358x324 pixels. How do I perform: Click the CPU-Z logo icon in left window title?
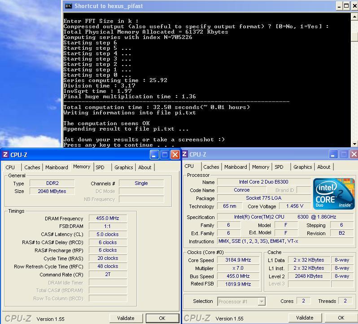pos(5,154)
